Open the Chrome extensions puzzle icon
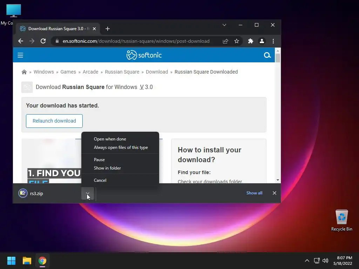This screenshot has width=359, height=269. coord(250,41)
